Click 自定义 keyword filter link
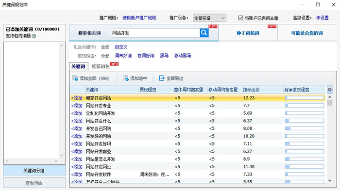The image size is (340, 190). (121, 47)
